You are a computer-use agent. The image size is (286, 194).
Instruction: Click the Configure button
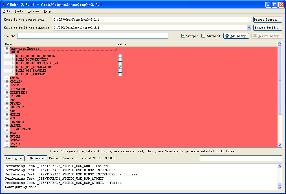pyautogui.click(x=14, y=158)
